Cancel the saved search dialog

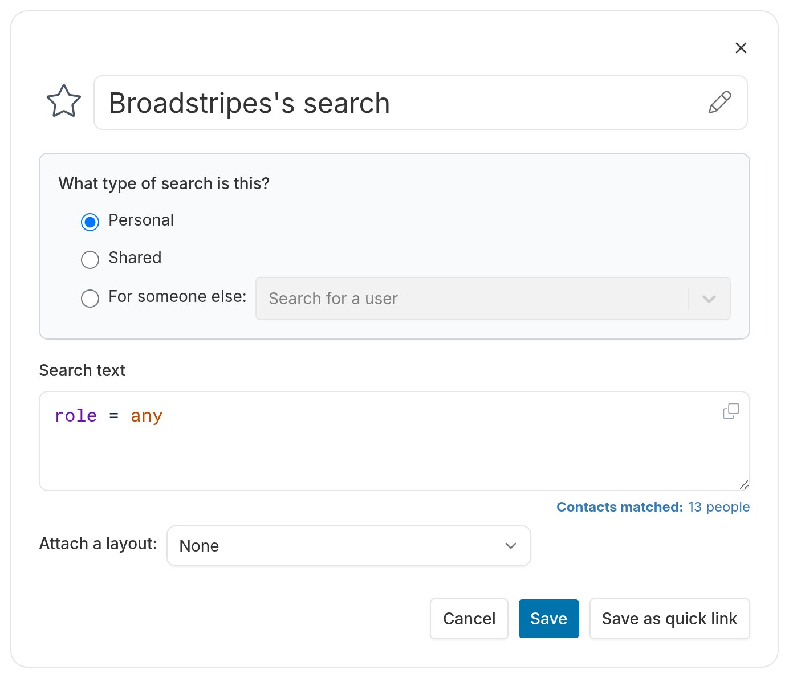469,619
